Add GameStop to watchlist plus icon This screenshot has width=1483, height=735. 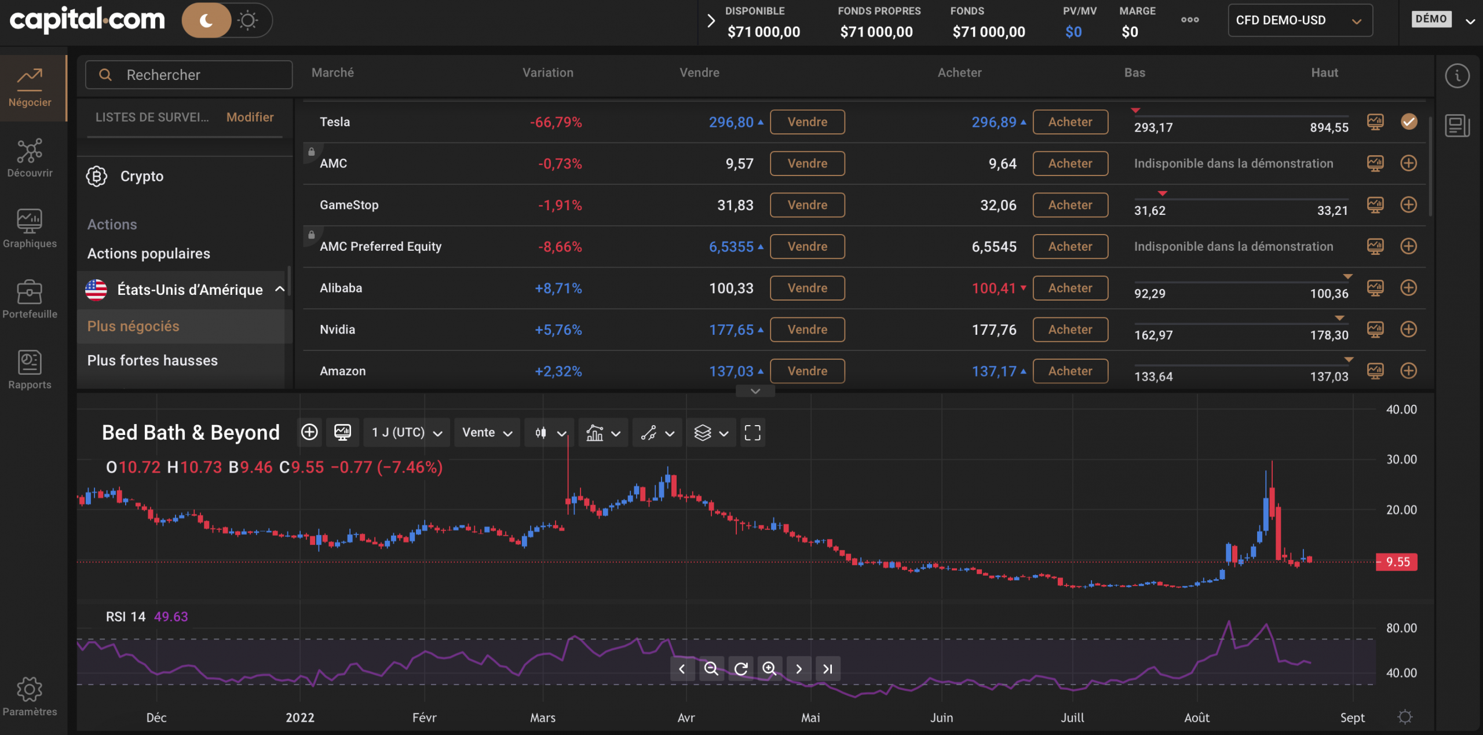coord(1409,204)
